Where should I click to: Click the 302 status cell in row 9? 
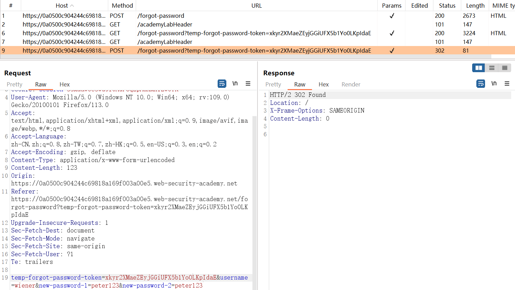point(439,51)
